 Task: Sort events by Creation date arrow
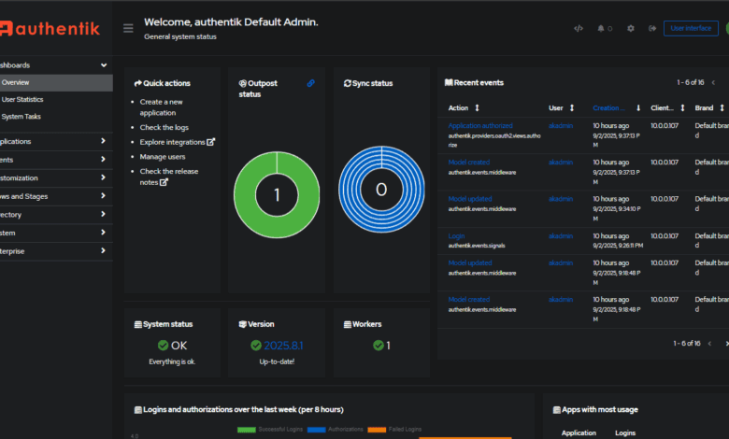[638, 107]
